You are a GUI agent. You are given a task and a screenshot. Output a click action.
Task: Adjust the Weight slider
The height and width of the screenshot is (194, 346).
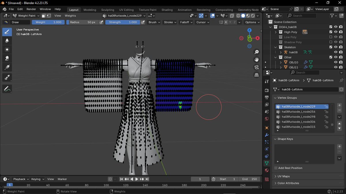(48, 22)
